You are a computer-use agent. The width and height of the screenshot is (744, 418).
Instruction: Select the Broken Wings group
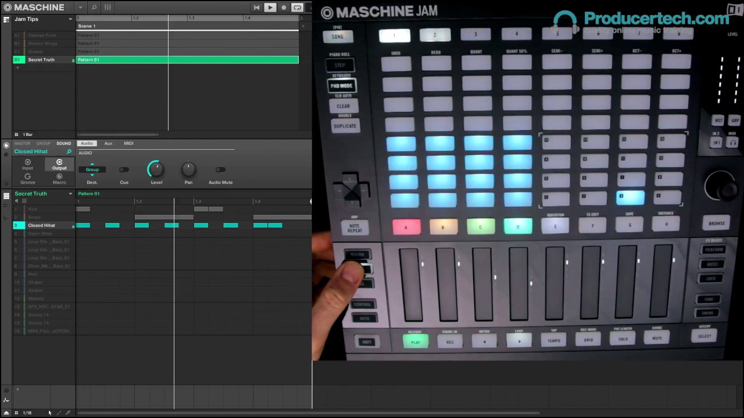[x=44, y=44]
